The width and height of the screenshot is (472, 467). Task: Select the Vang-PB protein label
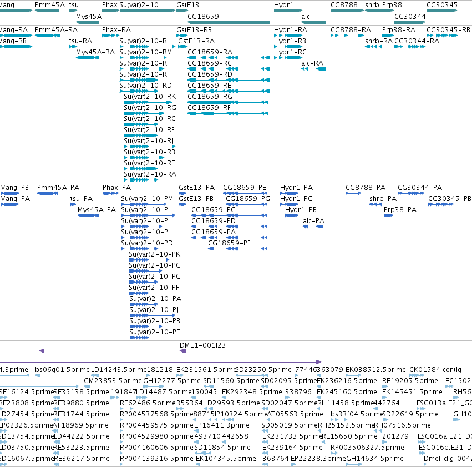coord(15,188)
